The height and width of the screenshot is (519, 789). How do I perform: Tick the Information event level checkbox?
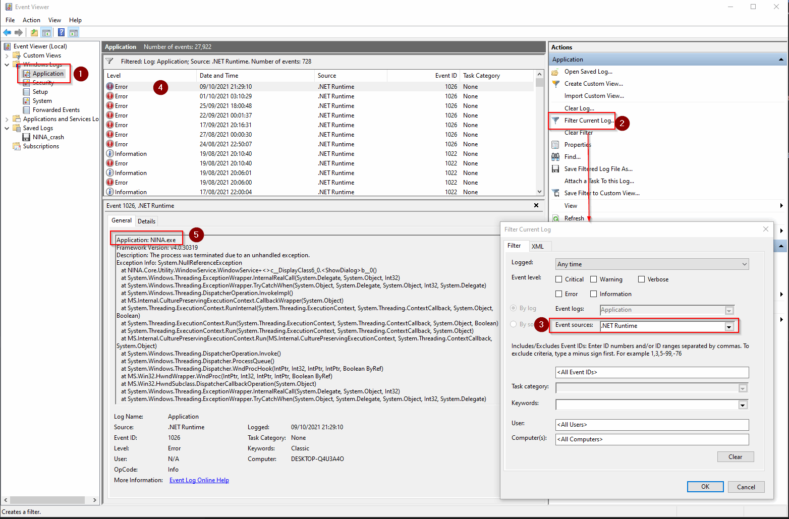[x=594, y=294]
